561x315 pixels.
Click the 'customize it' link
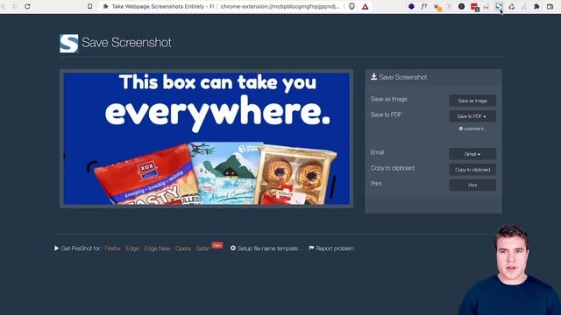tap(474, 129)
